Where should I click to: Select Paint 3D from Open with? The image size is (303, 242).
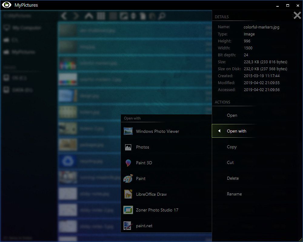166,163
